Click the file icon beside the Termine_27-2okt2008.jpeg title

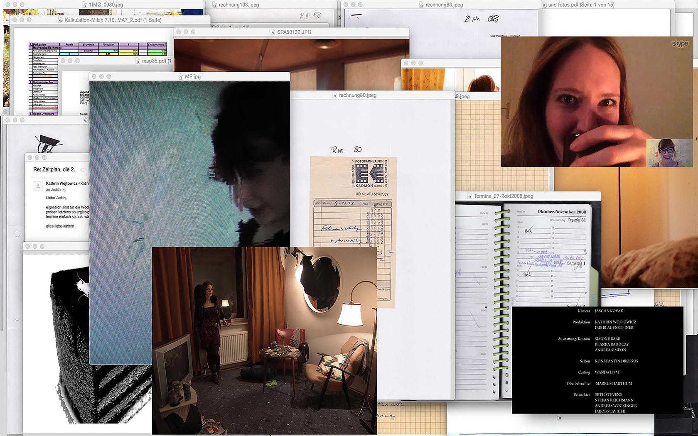click(x=469, y=196)
